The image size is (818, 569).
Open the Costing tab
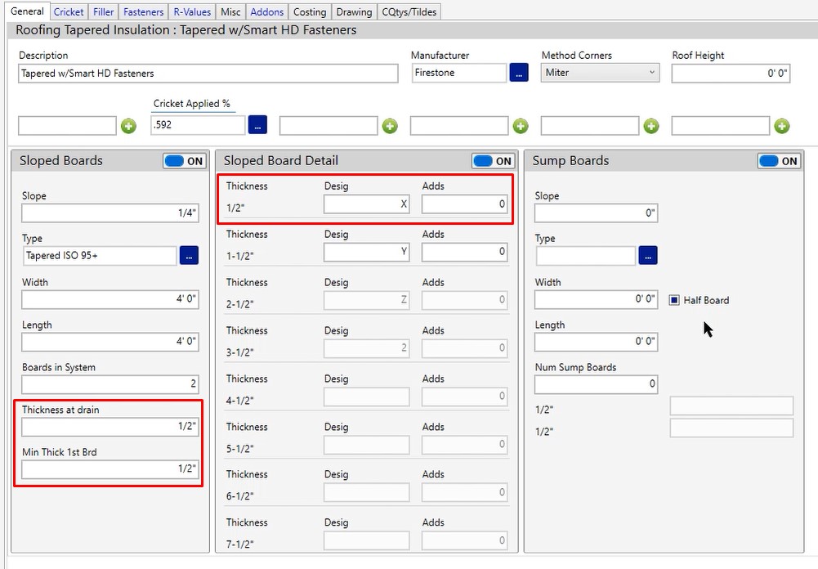(x=310, y=11)
